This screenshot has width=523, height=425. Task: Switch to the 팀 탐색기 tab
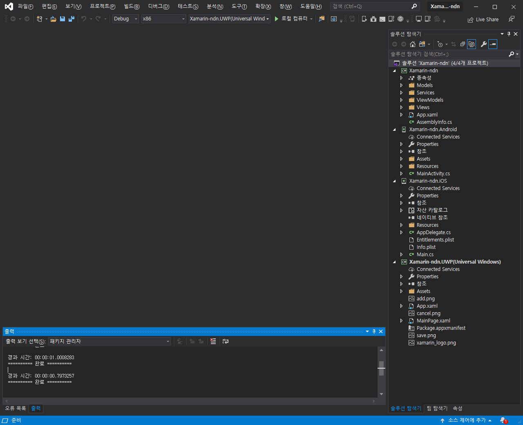[437, 408]
